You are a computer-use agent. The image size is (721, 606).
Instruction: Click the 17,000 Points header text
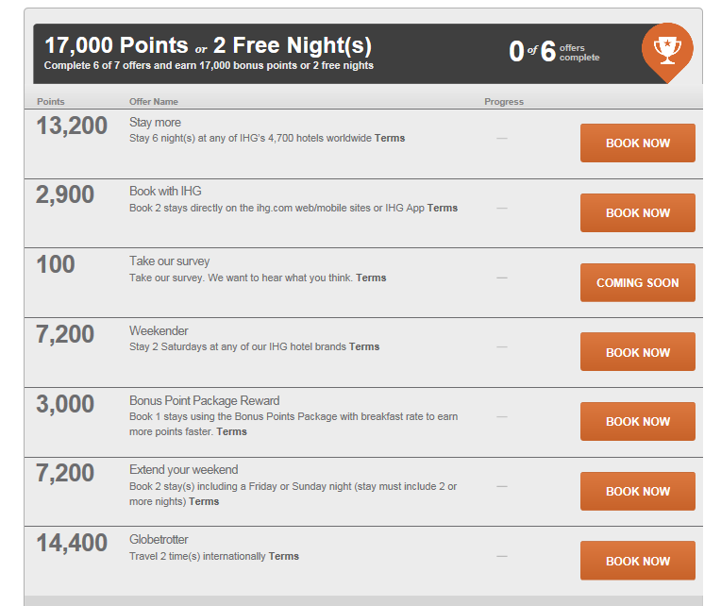[x=116, y=45]
